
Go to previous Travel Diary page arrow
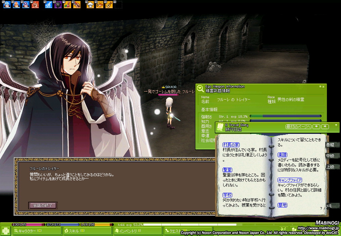click(x=316, y=126)
